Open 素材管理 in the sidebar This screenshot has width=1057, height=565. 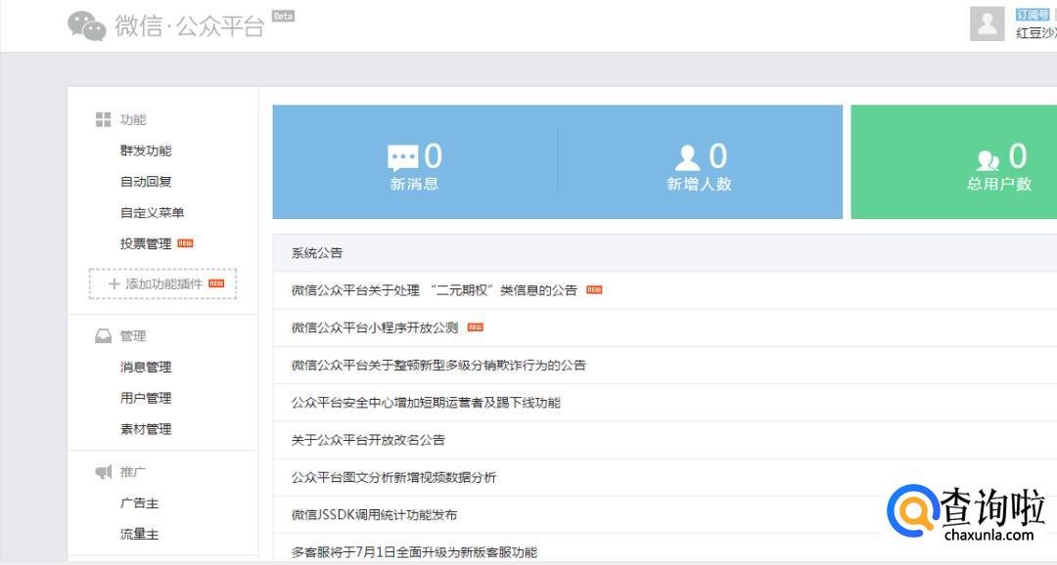(146, 429)
